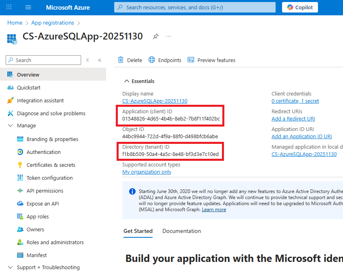Click the Delete trash icon

(121, 60)
